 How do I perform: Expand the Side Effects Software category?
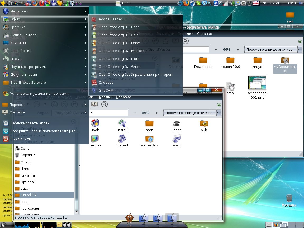(x=45, y=82)
